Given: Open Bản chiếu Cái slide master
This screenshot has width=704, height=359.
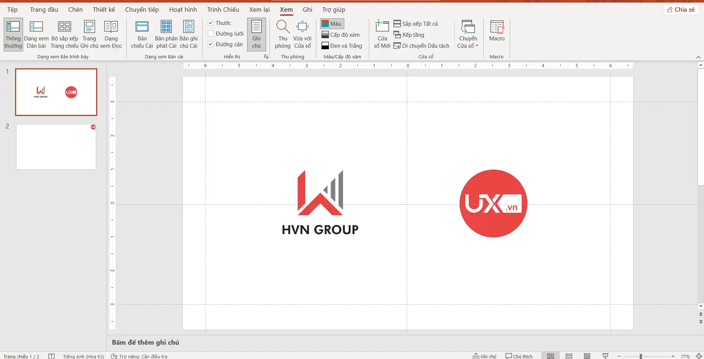Looking at the screenshot, I should 142,34.
